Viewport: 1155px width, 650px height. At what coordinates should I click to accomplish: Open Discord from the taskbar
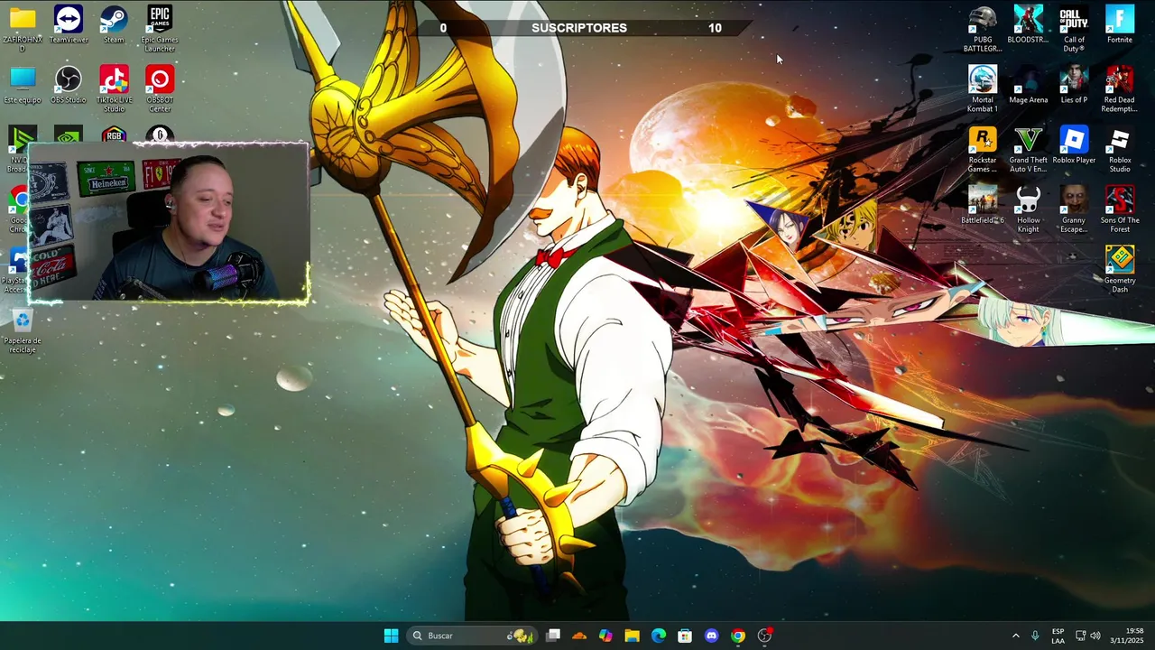(711, 636)
